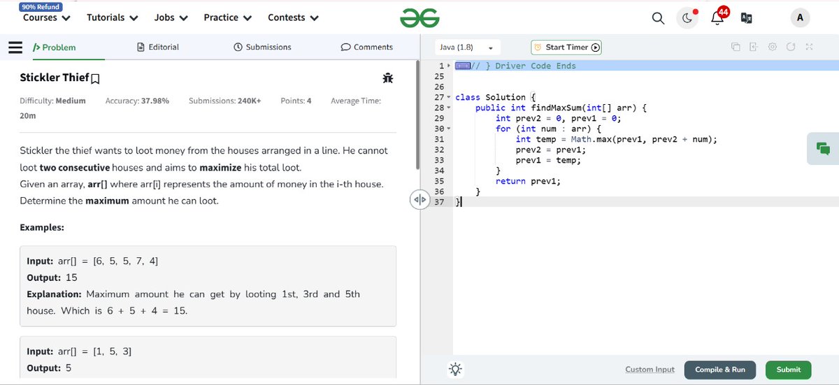
Task: Open the hamburger sidebar menu
Action: [15, 47]
